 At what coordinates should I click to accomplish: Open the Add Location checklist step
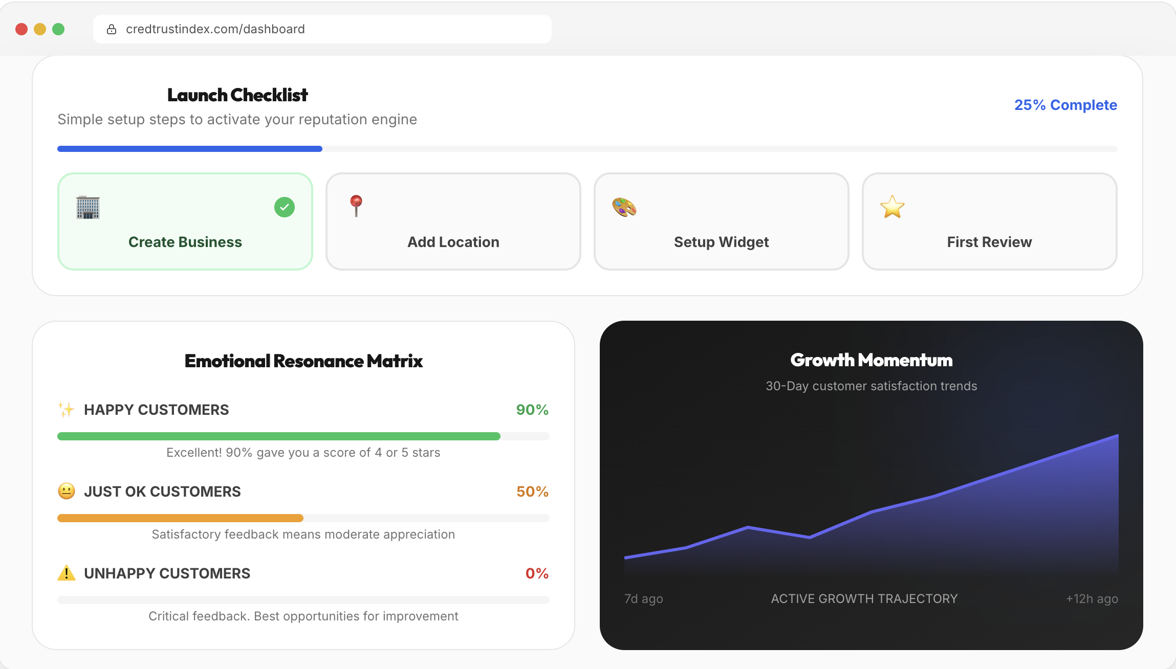(x=453, y=221)
